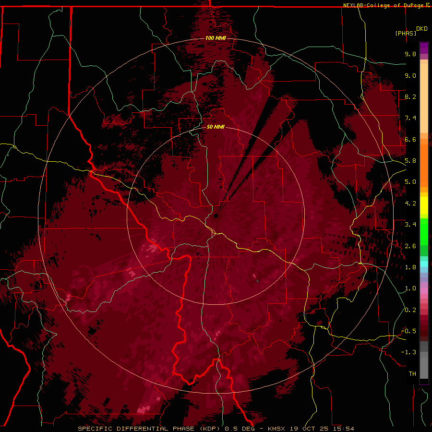Click the 0.2 legend value
432x432 pixels.
[x=410, y=310]
